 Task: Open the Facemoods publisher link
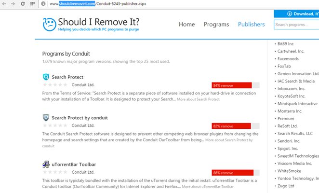coord(288,59)
